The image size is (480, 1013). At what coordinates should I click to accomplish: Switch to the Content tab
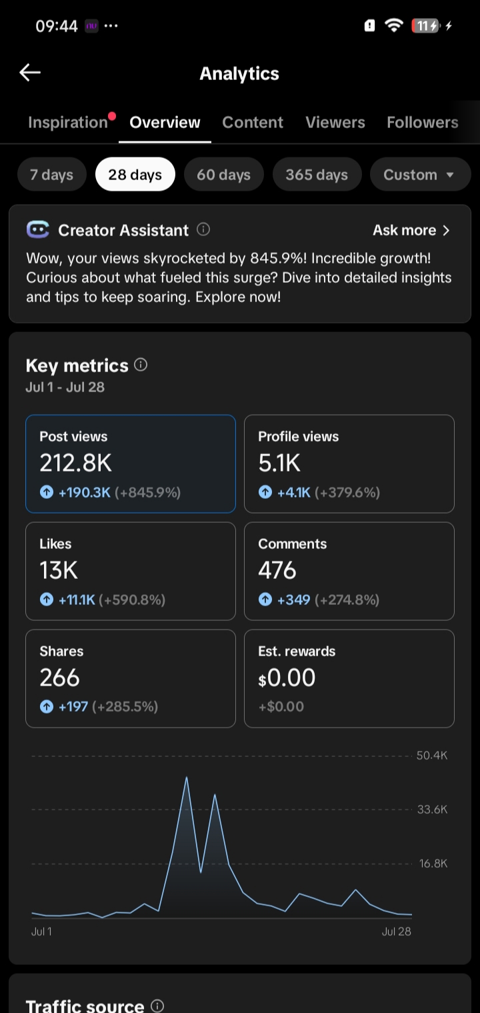253,122
